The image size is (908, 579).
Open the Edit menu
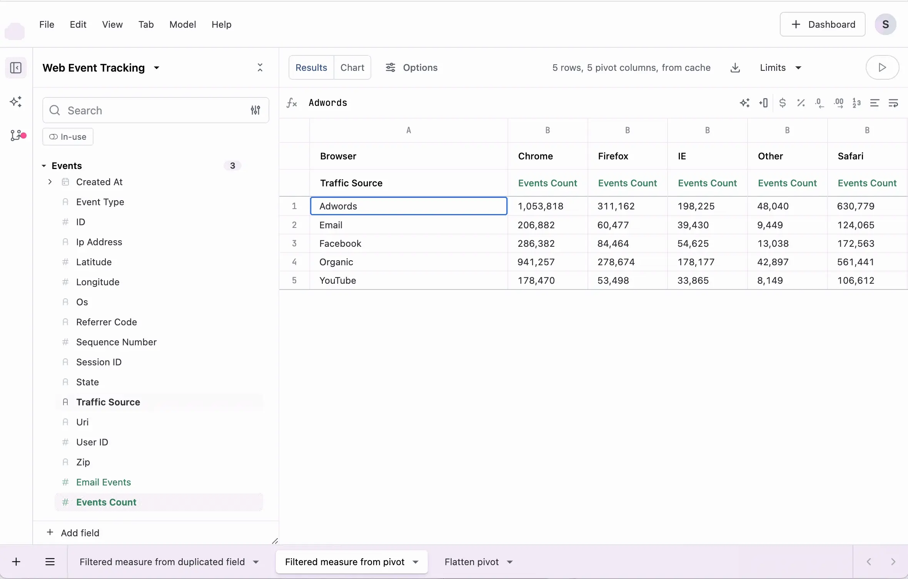pos(78,24)
